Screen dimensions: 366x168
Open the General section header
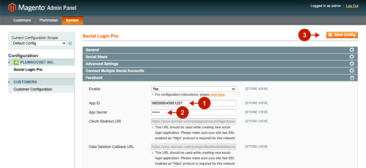tap(220, 50)
